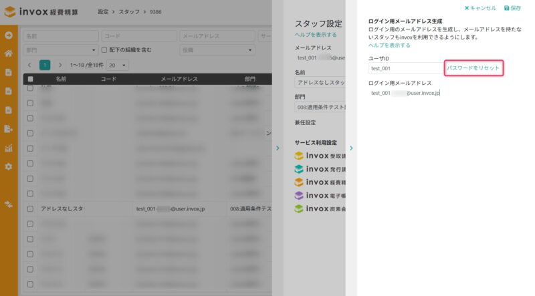Click the swap arrows icon in sidebar
The image size is (535, 296).
point(9,204)
